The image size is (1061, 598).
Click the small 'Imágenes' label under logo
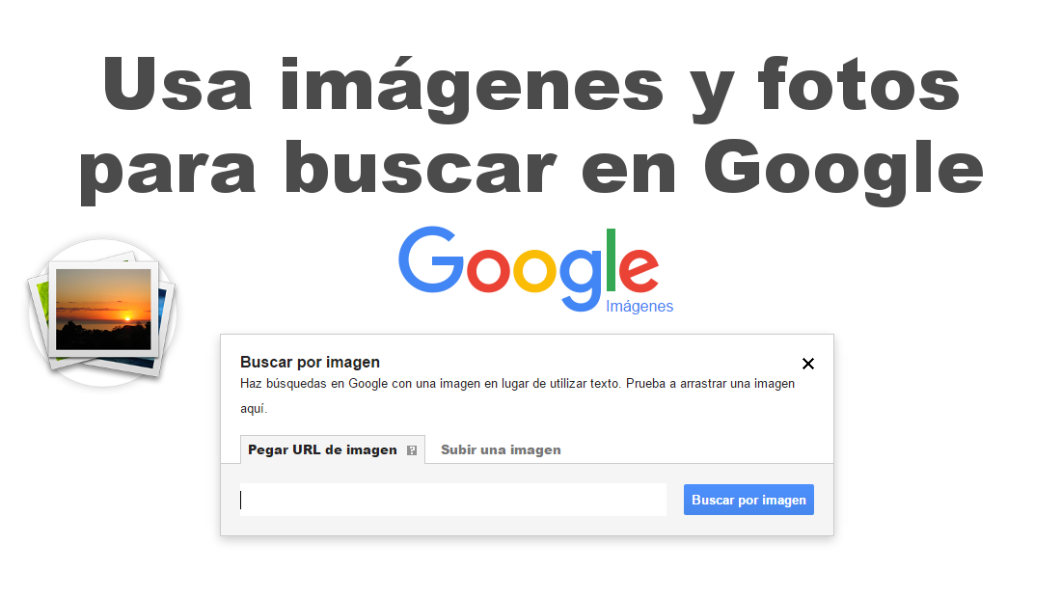click(639, 307)
